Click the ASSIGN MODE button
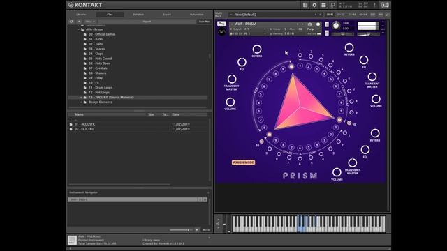The height and width of the screenshot is (251, 447). pos(243,162)
